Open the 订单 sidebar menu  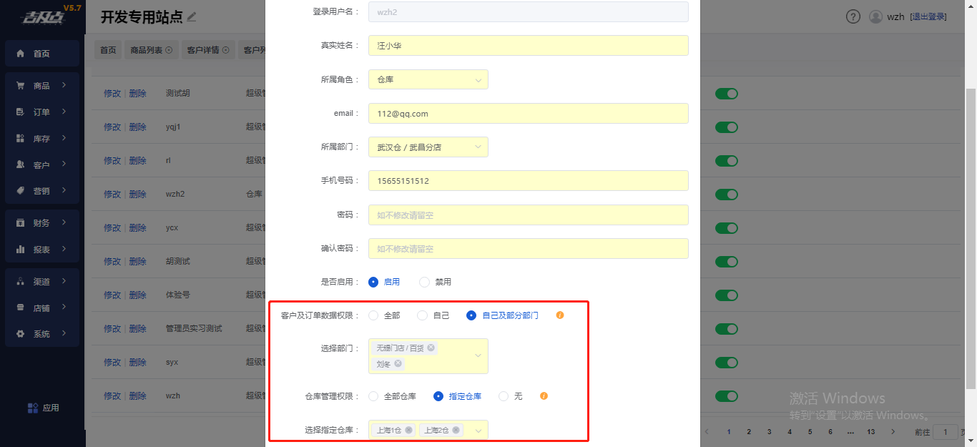click(42, 112)
